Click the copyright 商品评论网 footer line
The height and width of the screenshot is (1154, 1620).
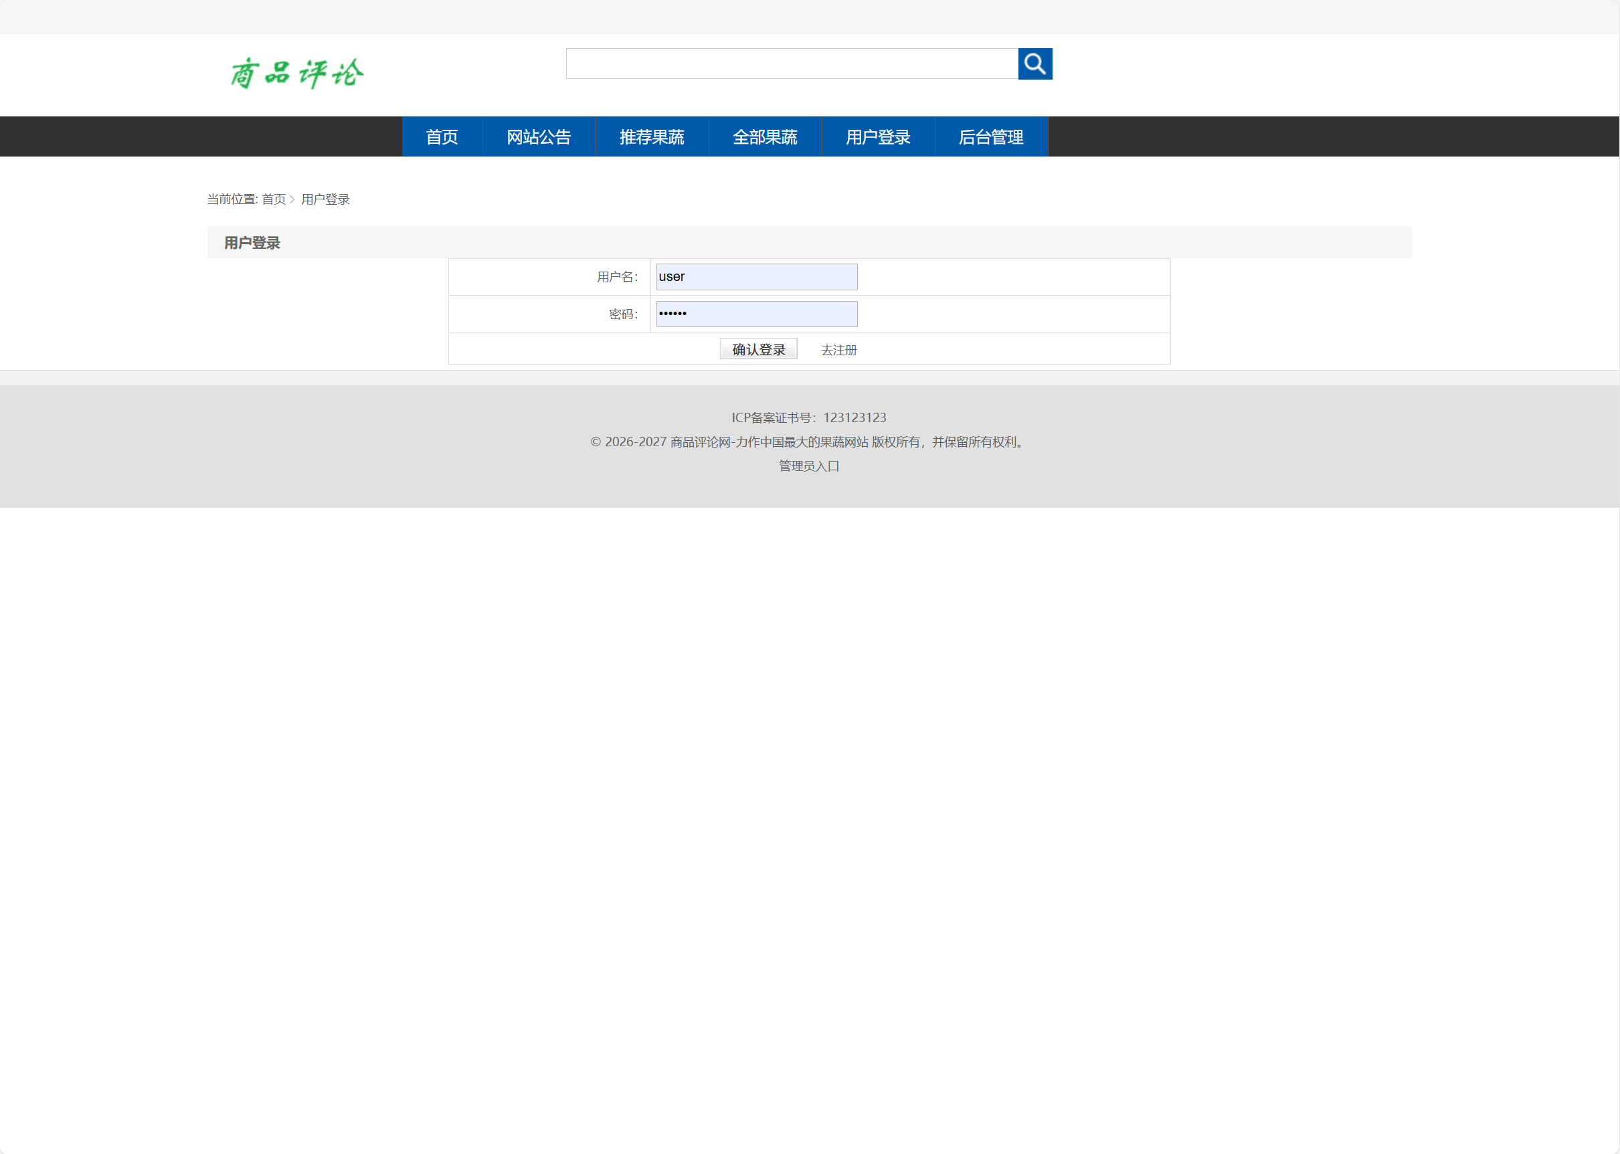(x=808, y=442)
